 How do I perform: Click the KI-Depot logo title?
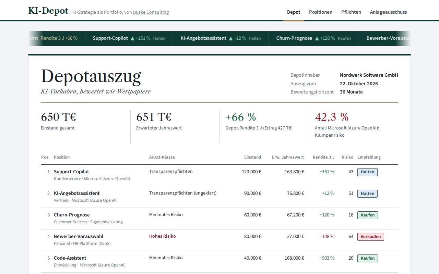[x=48, y=11]
